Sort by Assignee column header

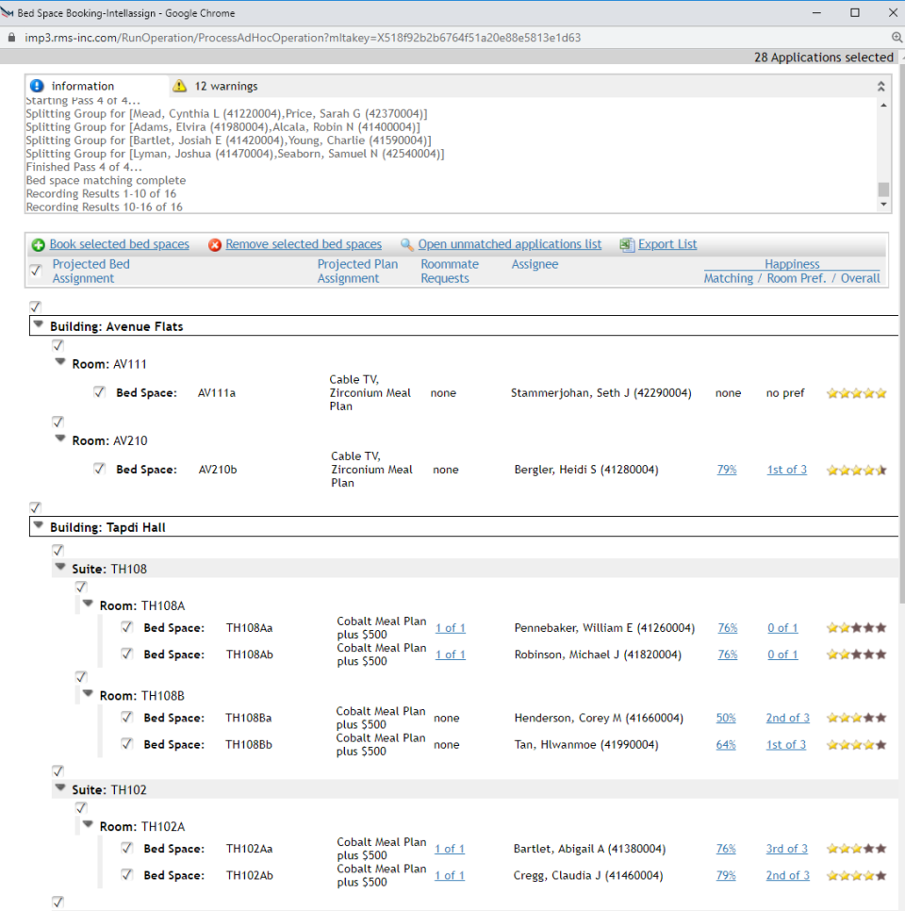pos(535,264)
